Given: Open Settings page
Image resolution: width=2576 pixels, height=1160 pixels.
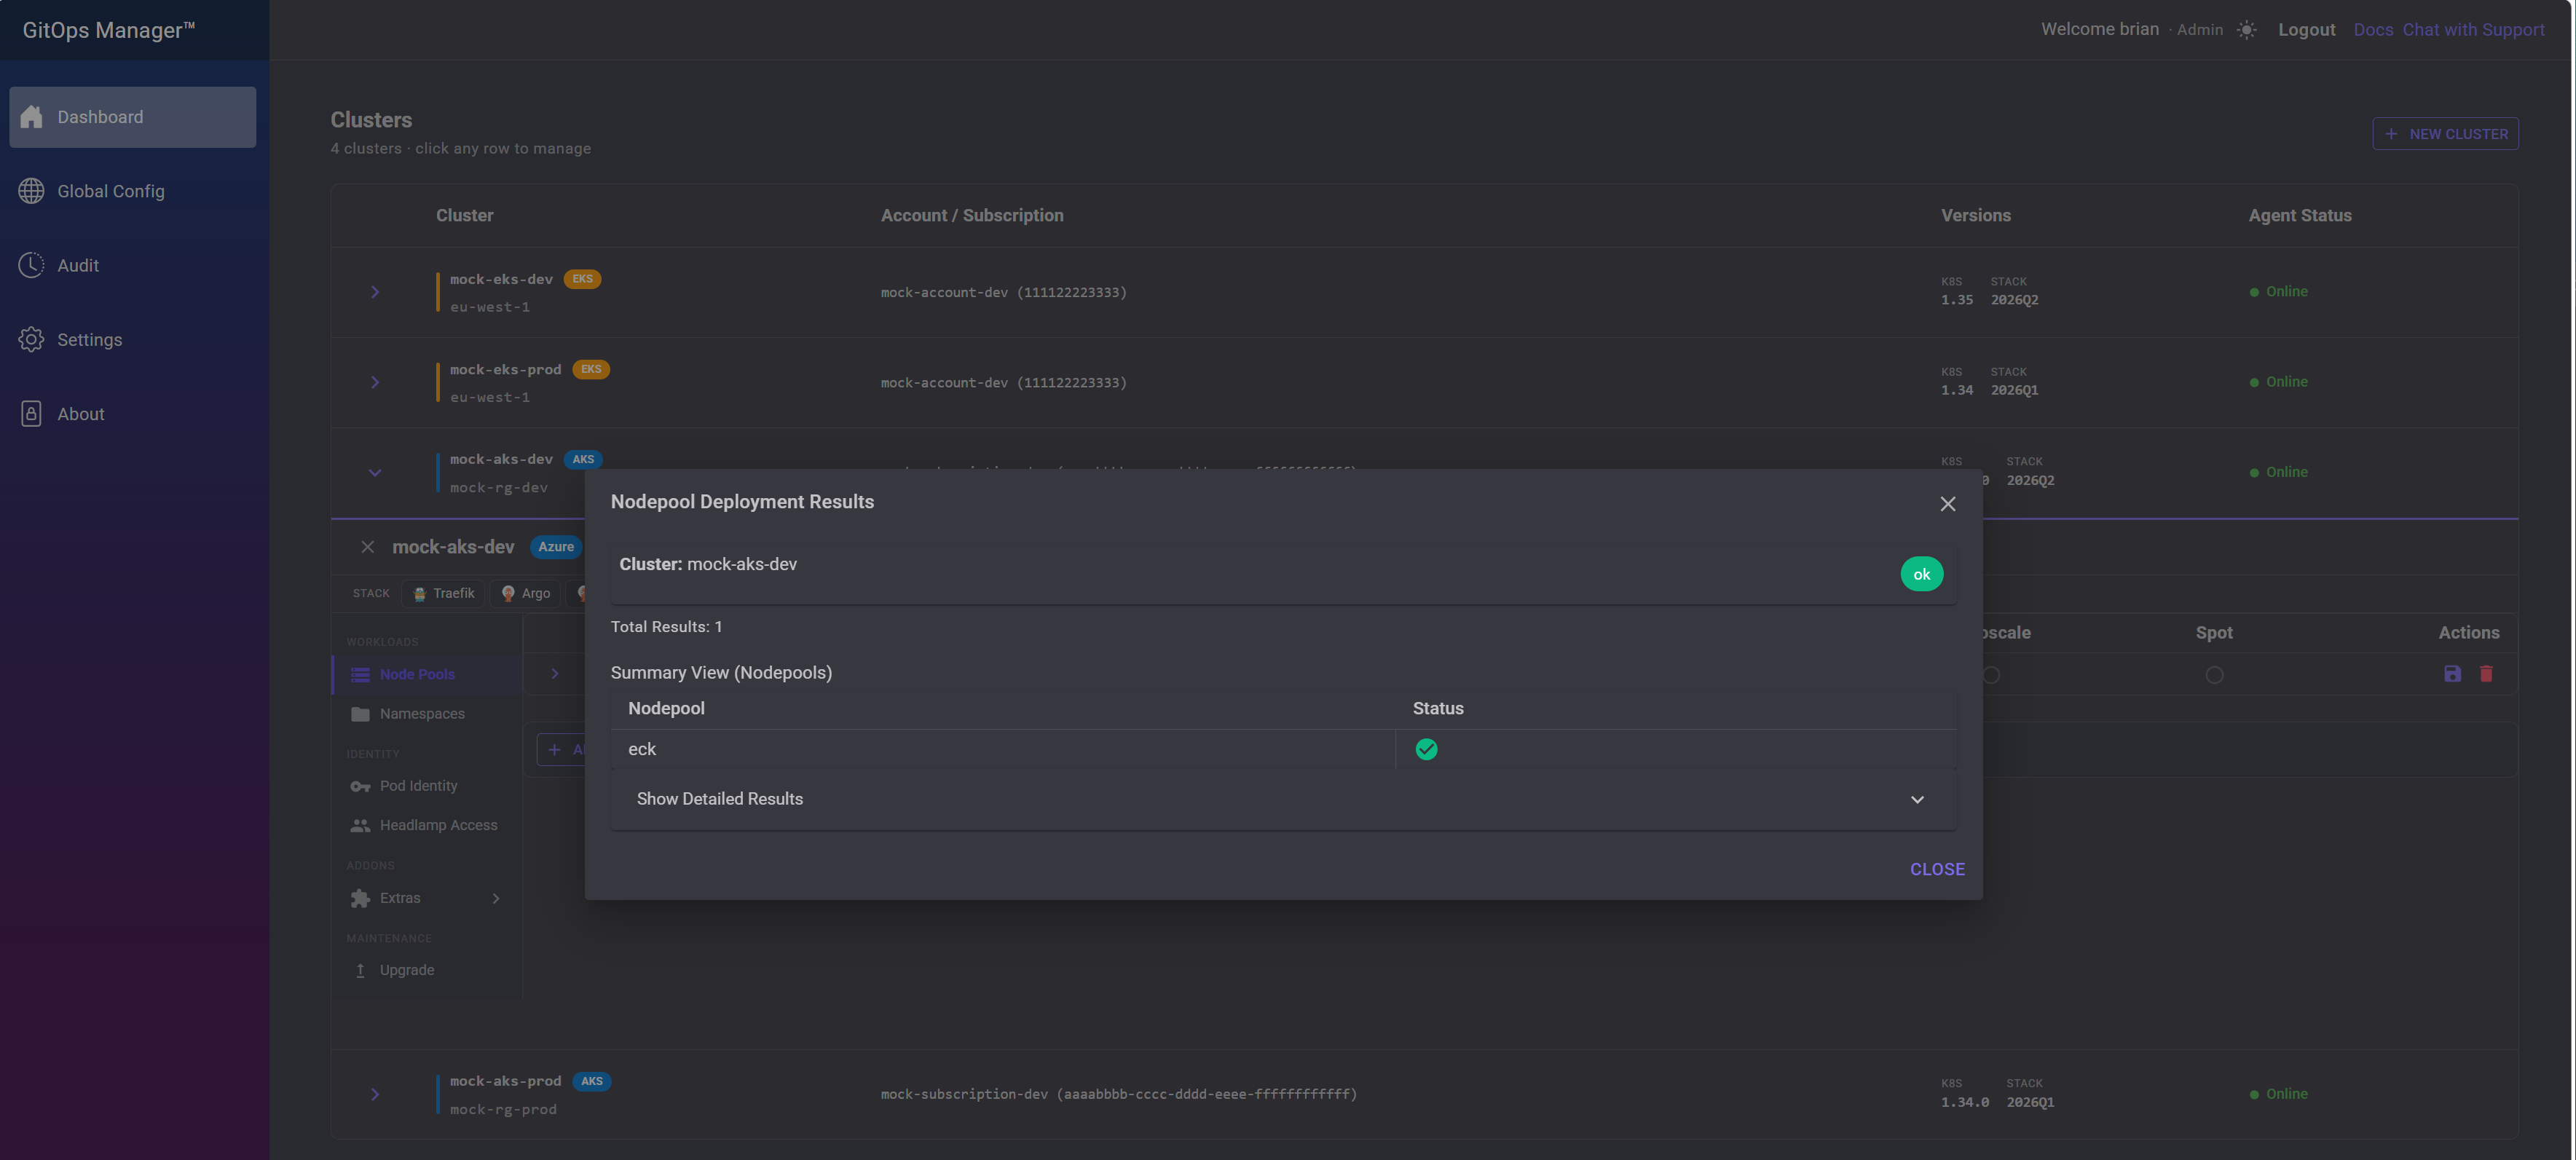Looking at the screenshot, I should (132, 340).
